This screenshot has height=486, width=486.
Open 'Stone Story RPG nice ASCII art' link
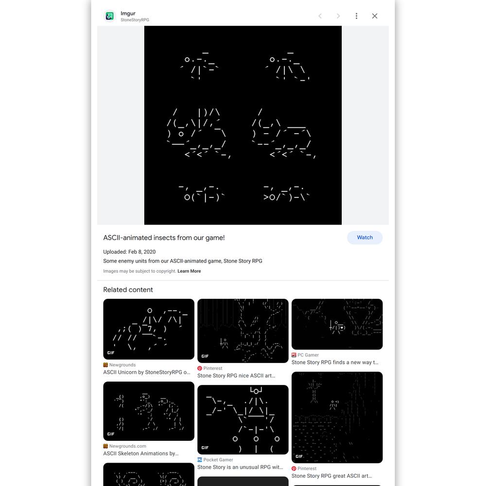[x=236, y=376]
